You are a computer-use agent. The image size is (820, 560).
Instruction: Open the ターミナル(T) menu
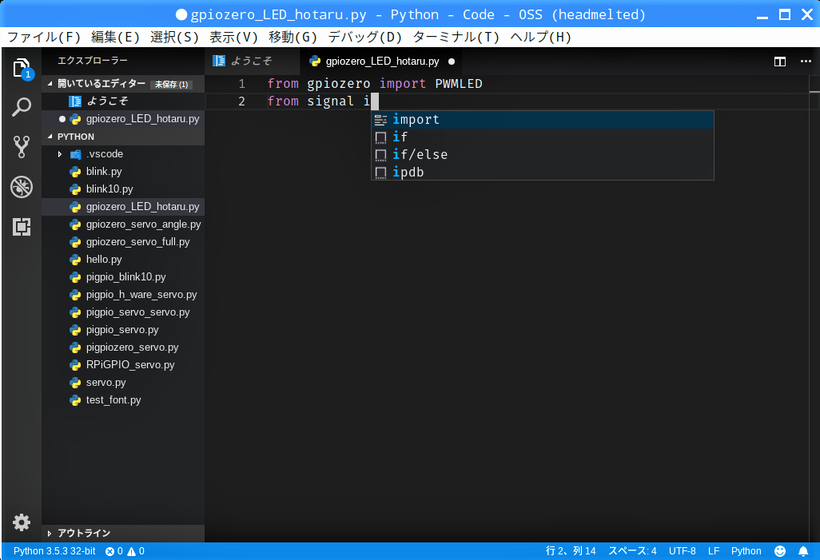click(456, 37)
